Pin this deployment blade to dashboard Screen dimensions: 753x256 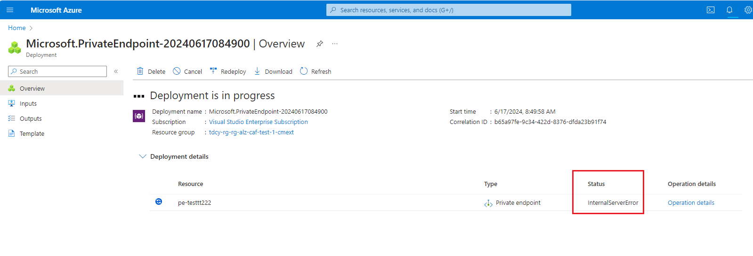[320, 44]
